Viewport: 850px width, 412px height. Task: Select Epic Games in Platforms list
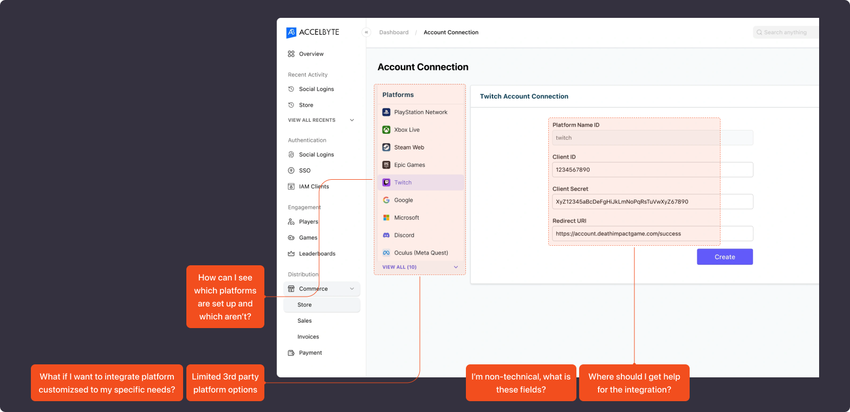tap(420, 165)
